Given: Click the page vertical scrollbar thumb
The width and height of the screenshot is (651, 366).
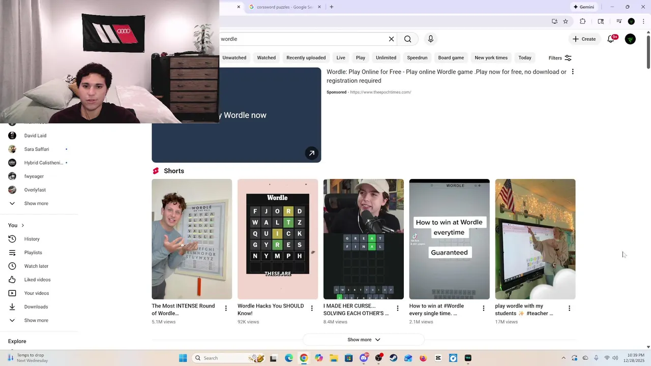Looking at the screenshot, I should [x=648, y=51].
